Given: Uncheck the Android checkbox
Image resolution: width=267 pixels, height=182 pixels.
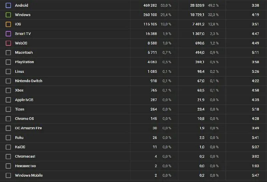Looking at the screenshot, I should pyautogui.click(x=8, y=5).
